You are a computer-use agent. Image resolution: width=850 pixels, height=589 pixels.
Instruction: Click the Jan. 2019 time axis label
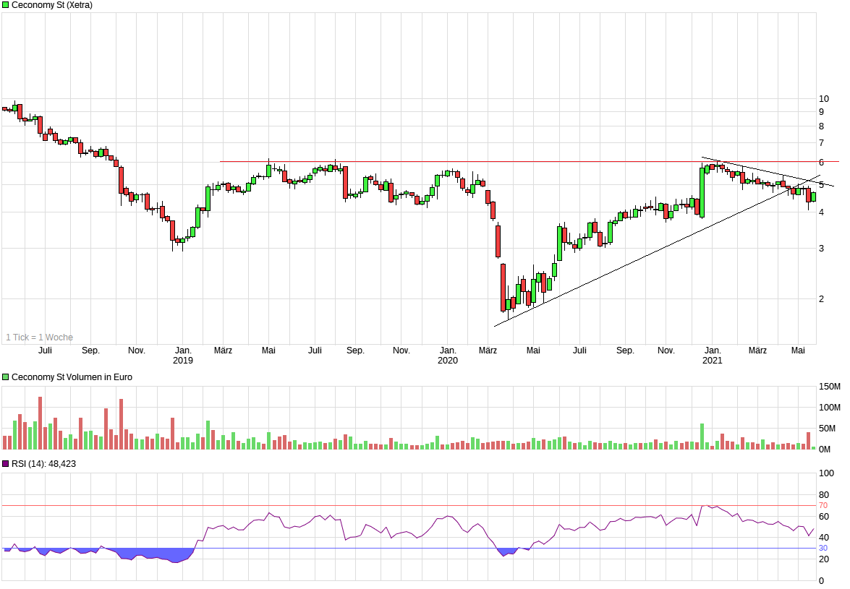[x=183, y=355]
